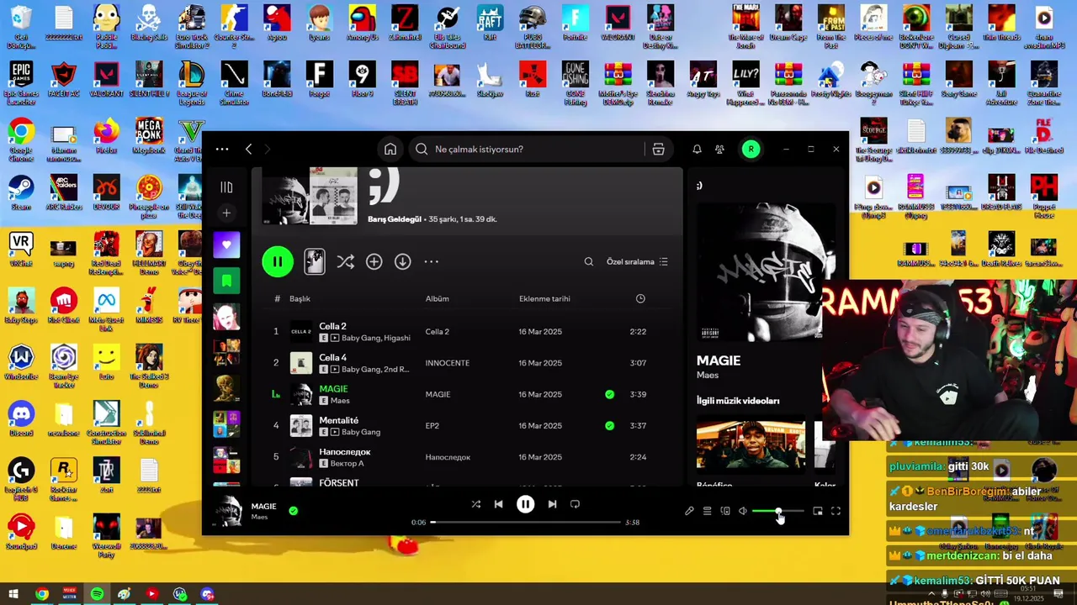Select the Напоследок track title
The height and width of the screenshot is (605, 1077).
[x=344, y=452]
